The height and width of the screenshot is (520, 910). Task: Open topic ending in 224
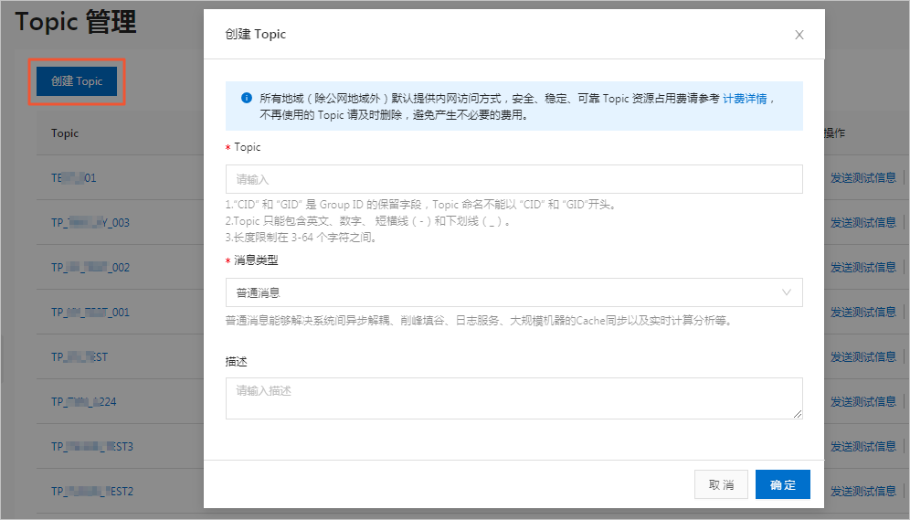83,401
